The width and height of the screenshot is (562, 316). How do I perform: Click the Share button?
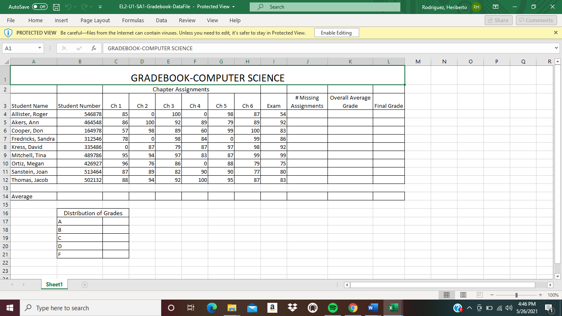(498, 20)
